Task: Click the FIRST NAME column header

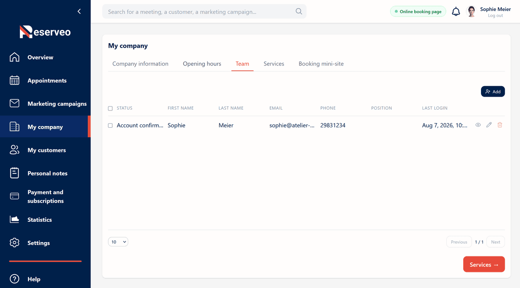Action: (x=181, y=108)
